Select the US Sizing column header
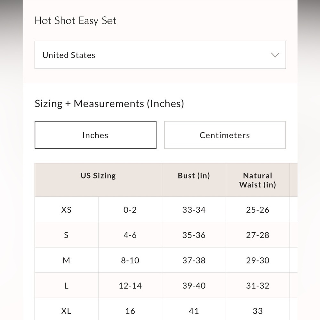 pos(98,175)
